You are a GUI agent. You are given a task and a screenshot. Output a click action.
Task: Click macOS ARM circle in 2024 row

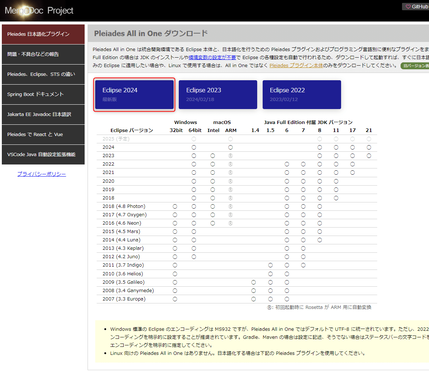tap(231, 147)
